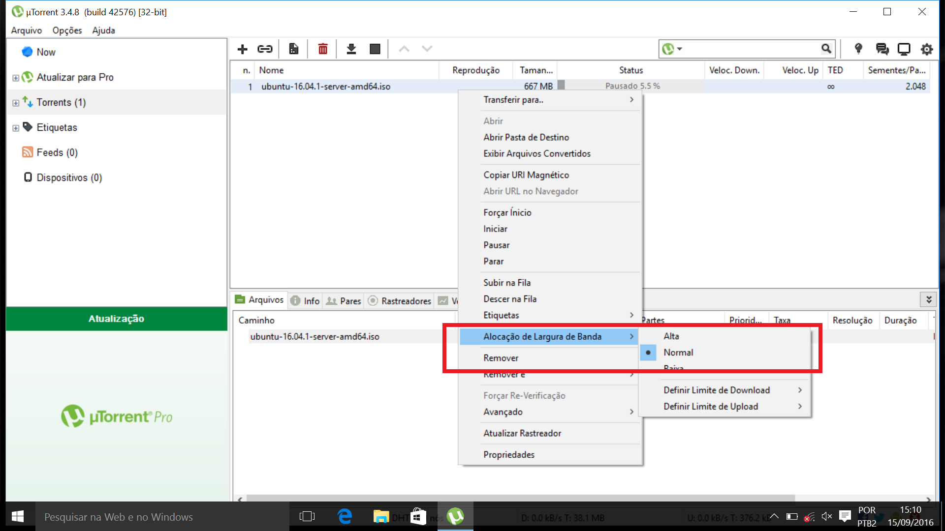Viewport: 945px width, 531px height.
Task: Click the Start Torrent download arrow icon
Action: [351, 49]
